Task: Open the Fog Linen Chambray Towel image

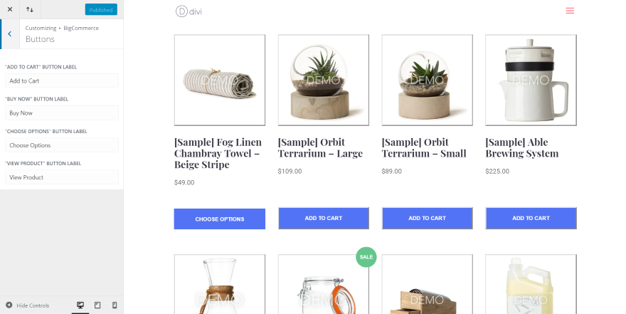Action: point(220,80)
